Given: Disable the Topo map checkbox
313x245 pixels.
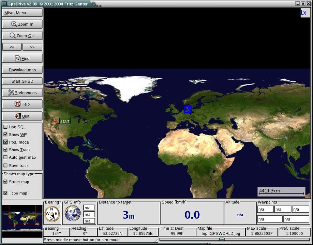Looking at the screenshot, I should pos(6,193).
